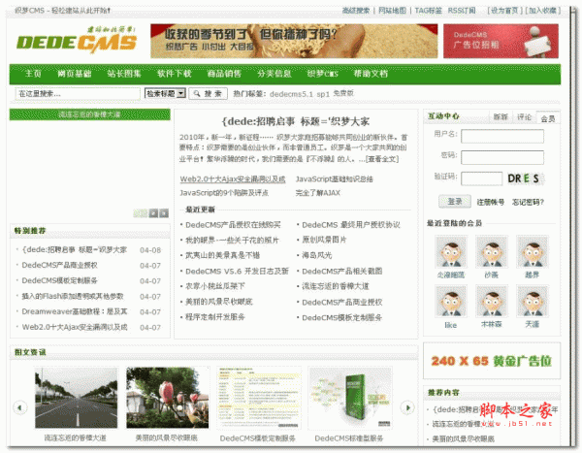This screenshot has height=453, width=582.
Task: Click the 注册帐号 link
Action: (x=490, y=202)
